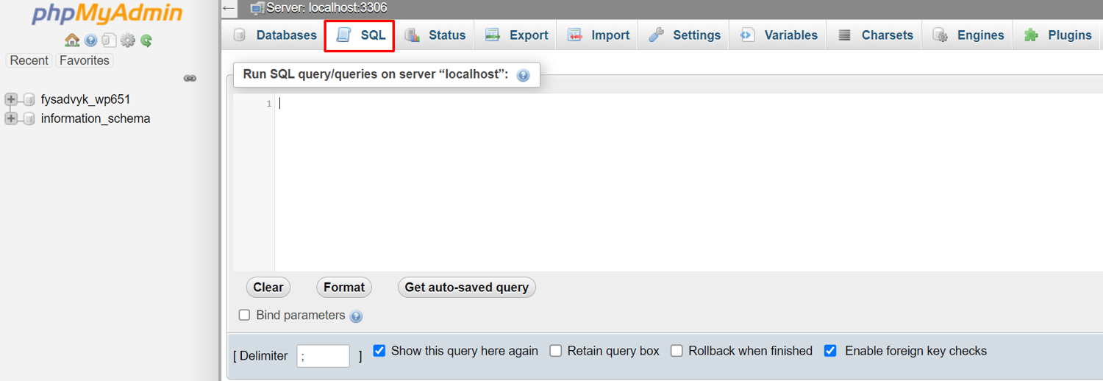Click the copy documentation pages icon
The width and height of the screenshot is (1103, 381).
click(x=109, y=40)
